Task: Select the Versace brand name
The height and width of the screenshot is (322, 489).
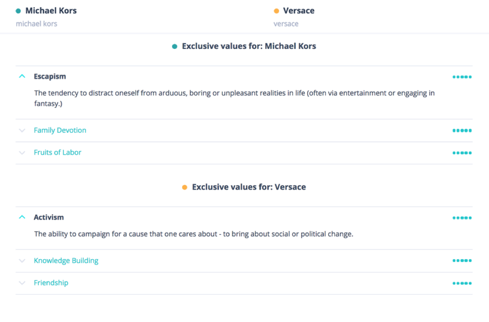Action: click(x=299, y=11)
